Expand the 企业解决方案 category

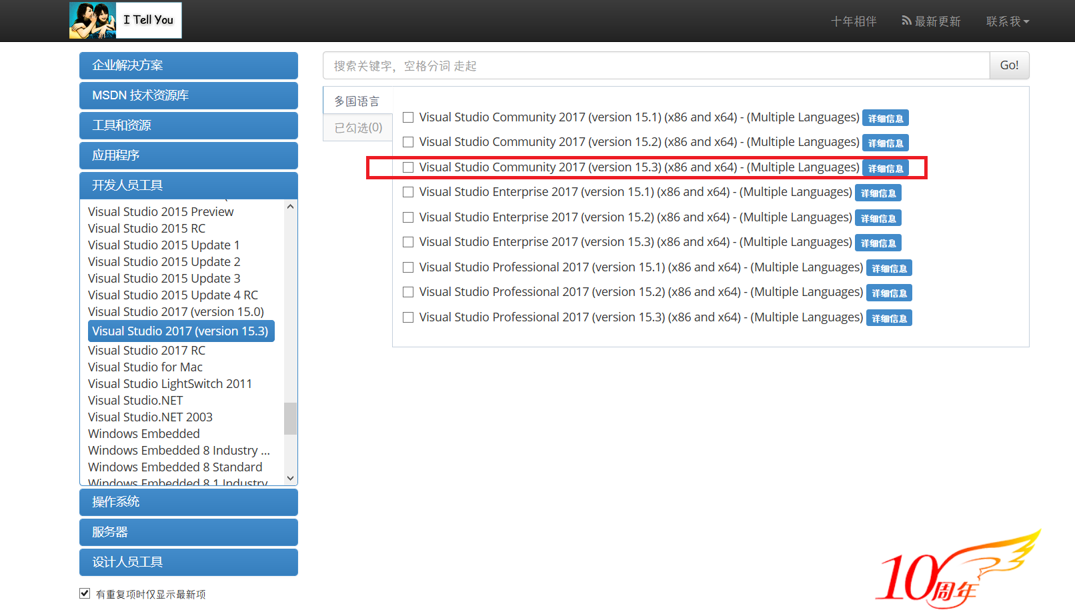click(189, 65)
